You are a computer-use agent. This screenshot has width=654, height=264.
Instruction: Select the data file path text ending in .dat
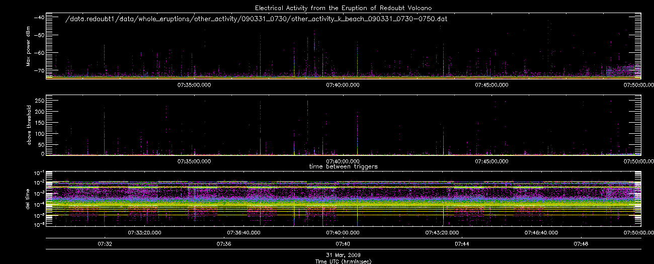[x=257, y=19]
